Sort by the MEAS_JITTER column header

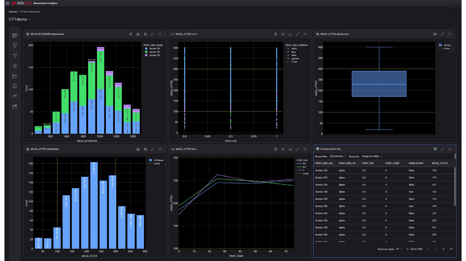coord(440,163)
